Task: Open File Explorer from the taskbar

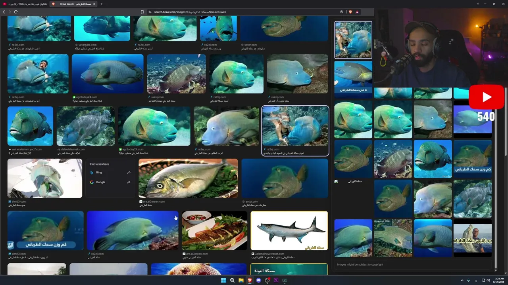Action: [x=241, y=280]
